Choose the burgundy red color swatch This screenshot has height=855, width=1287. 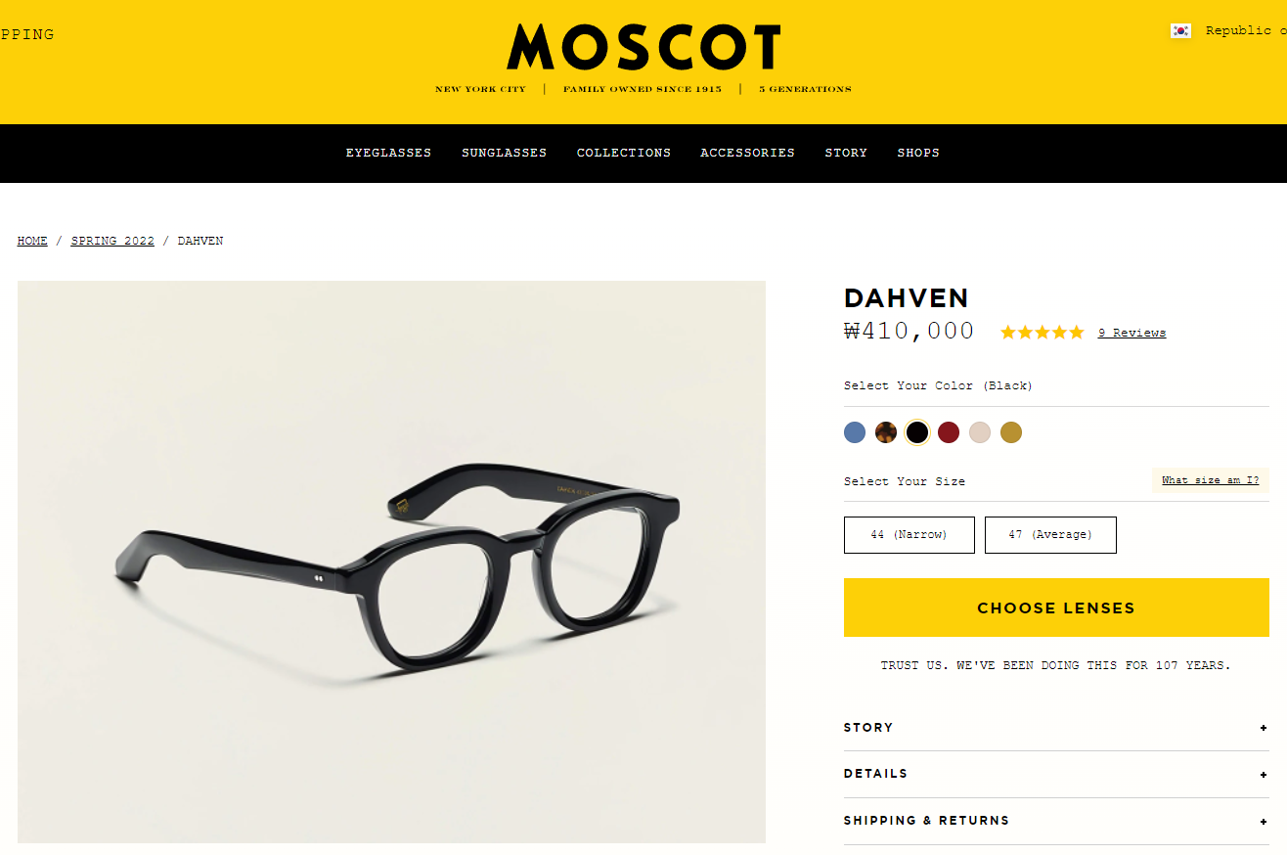[x=949, y=432]
